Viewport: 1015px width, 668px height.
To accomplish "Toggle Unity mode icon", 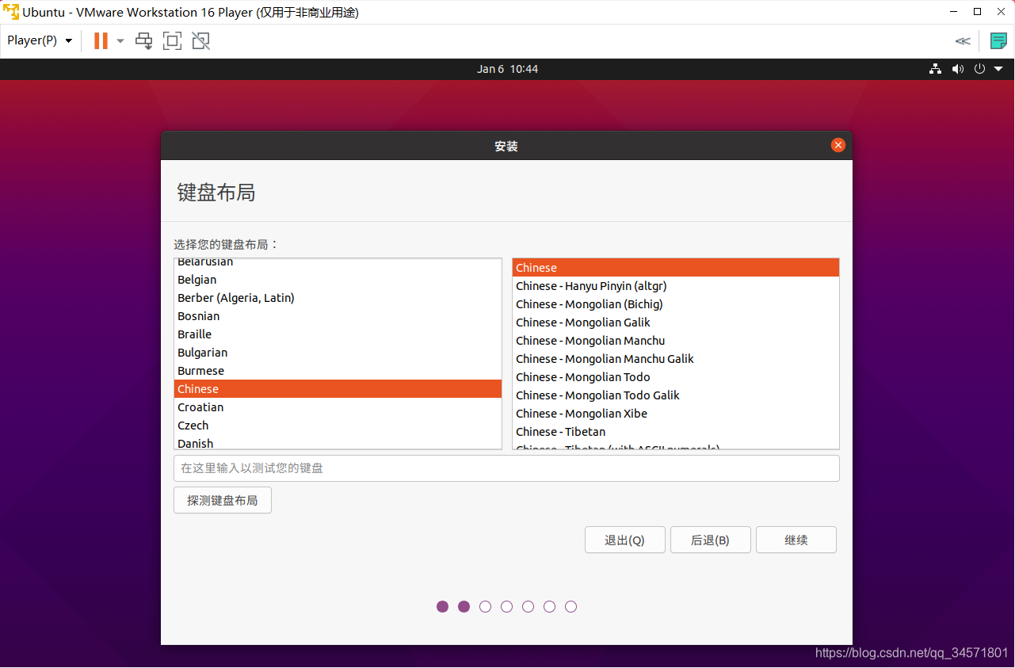I will tap(201, 40).
